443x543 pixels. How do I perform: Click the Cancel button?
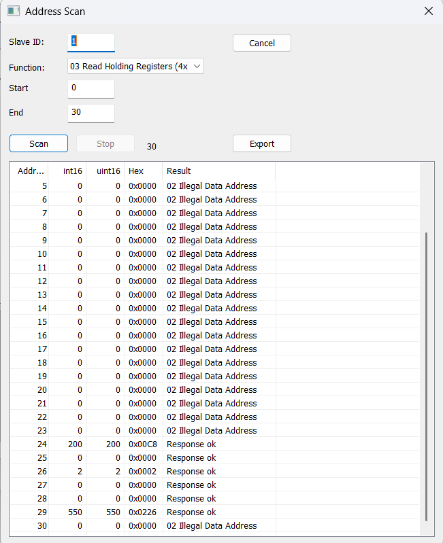coord(262,43)
